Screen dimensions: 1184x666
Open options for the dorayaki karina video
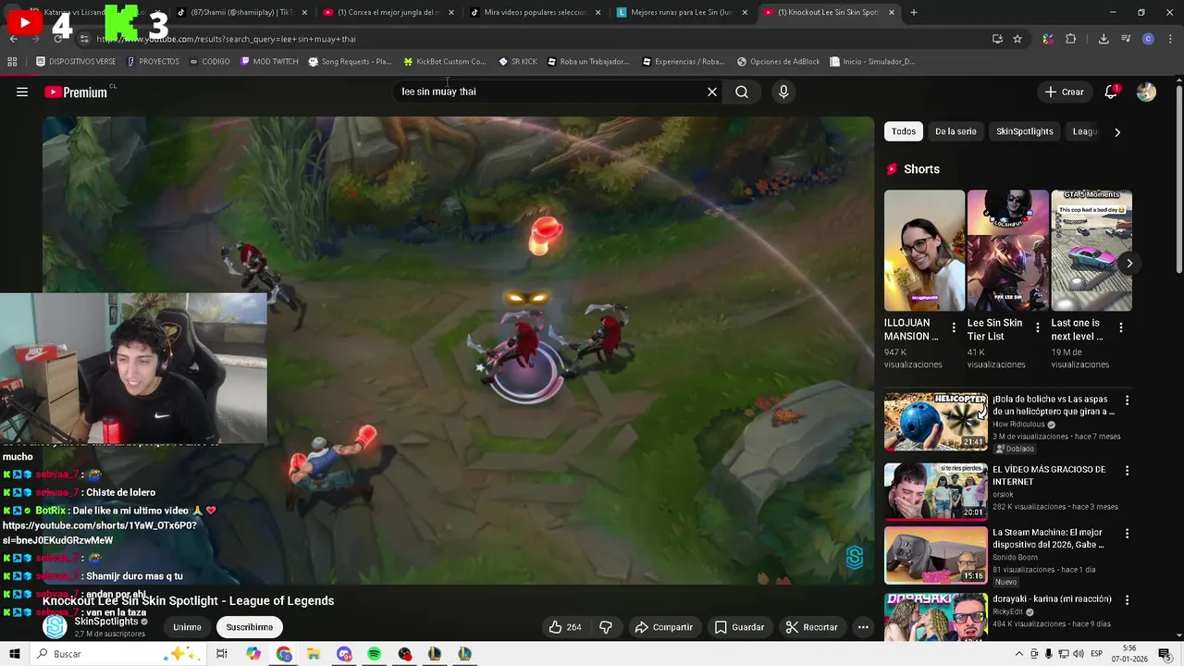(x=1127, y=600)
